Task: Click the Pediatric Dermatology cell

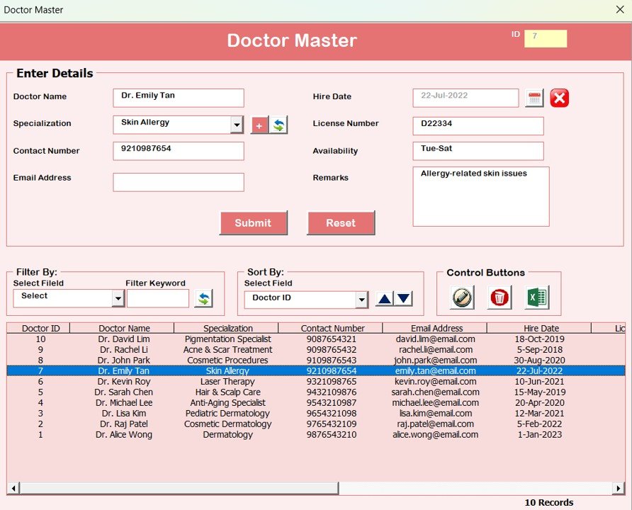Action: coord(227,414)
